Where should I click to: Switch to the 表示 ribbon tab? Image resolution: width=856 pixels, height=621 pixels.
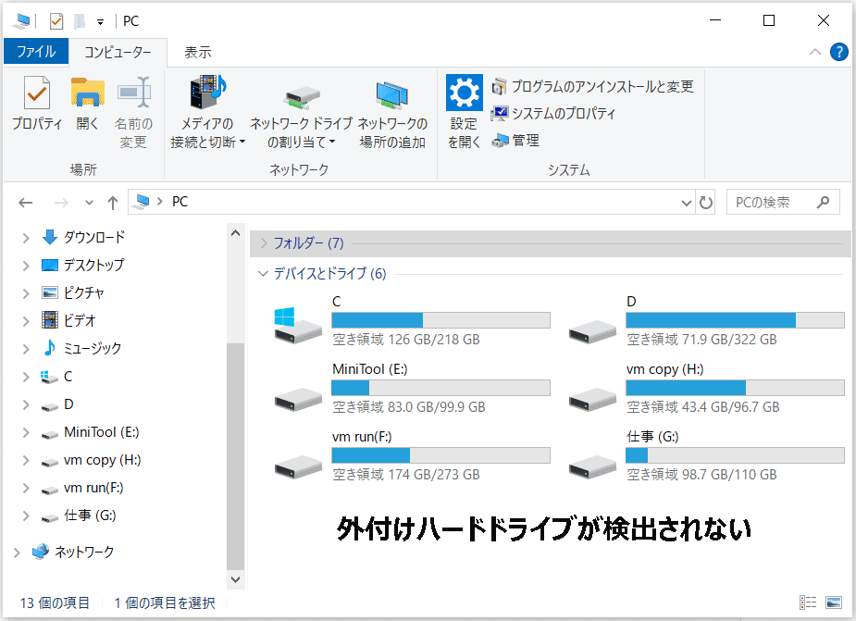click(x=196, y=52)
